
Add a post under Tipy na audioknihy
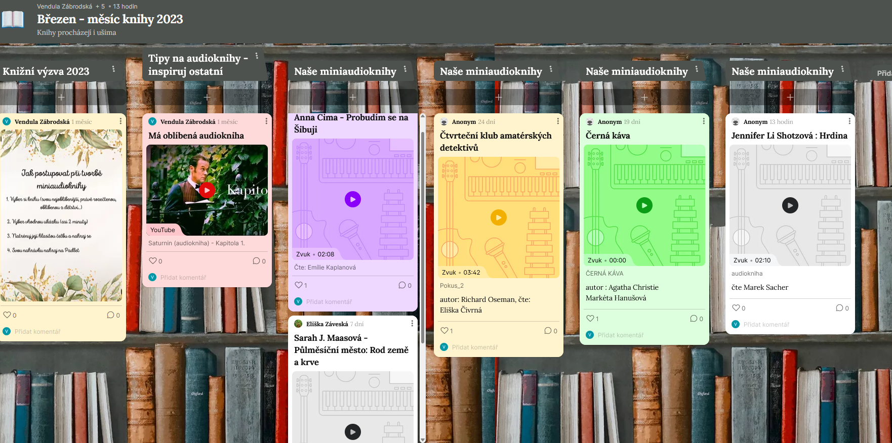tap(207, 97)
